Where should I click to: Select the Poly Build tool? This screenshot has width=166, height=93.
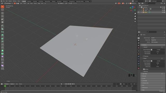[x=2, y=51]
